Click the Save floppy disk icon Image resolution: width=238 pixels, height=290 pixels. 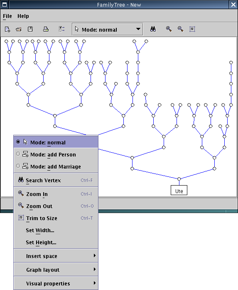pyautogui.click(x=30, y=29)
